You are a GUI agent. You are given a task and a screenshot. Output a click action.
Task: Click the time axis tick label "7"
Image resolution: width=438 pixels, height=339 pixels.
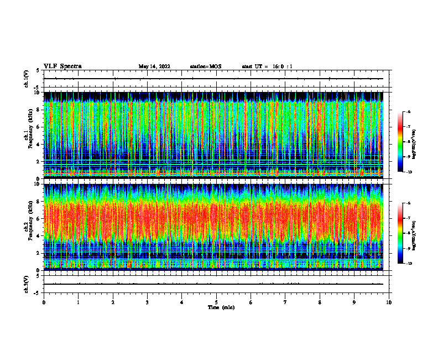[x=285, y=302]
